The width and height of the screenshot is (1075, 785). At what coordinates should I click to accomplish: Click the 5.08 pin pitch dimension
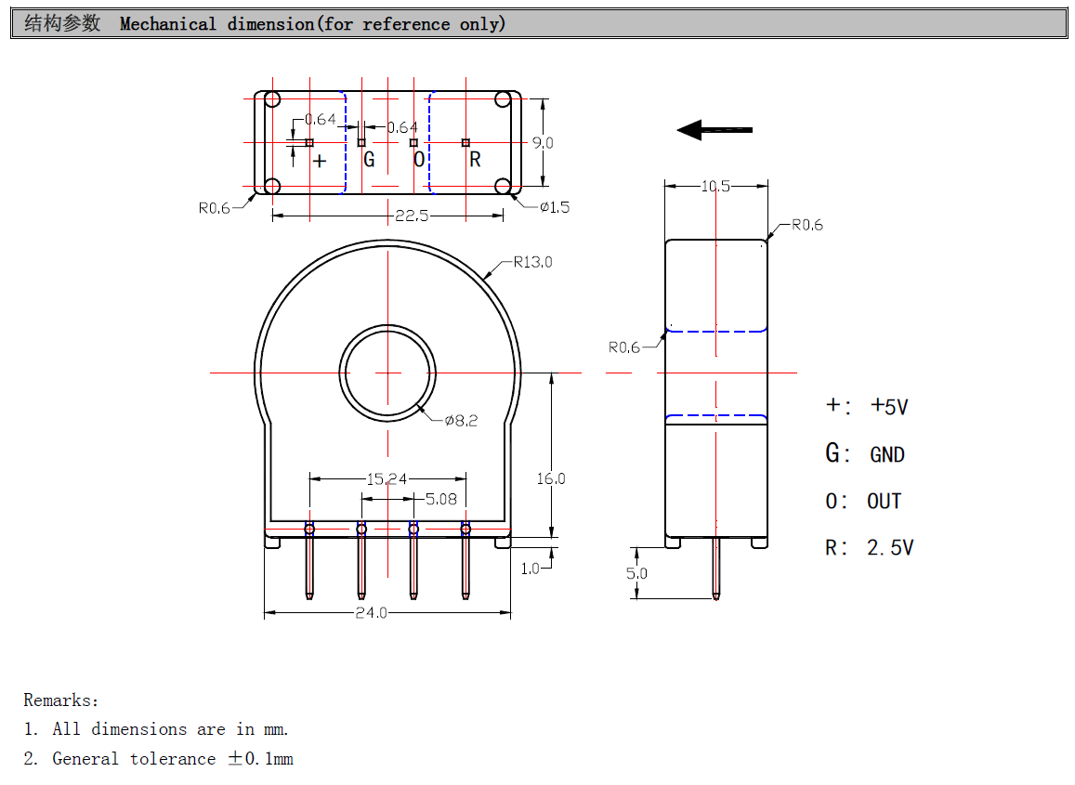point(441,499)
